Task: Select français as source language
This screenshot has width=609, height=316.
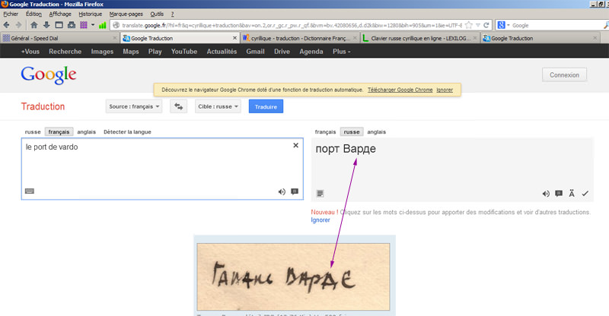Action: coord(59,132)
